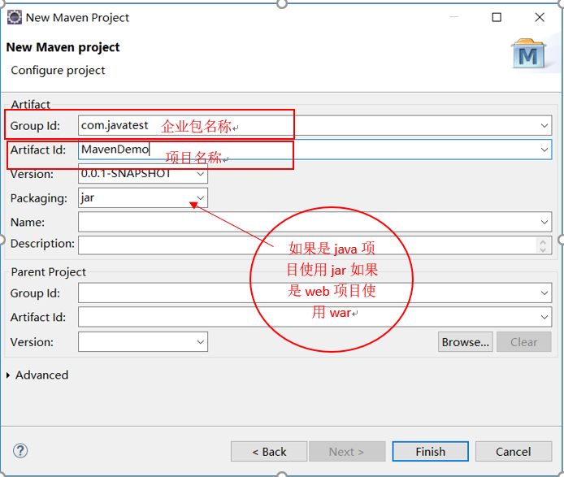Image resolution: width=564 pixels, height=477 pixels.
Task: Click the Packaging: label
Action: pos(39,198)
